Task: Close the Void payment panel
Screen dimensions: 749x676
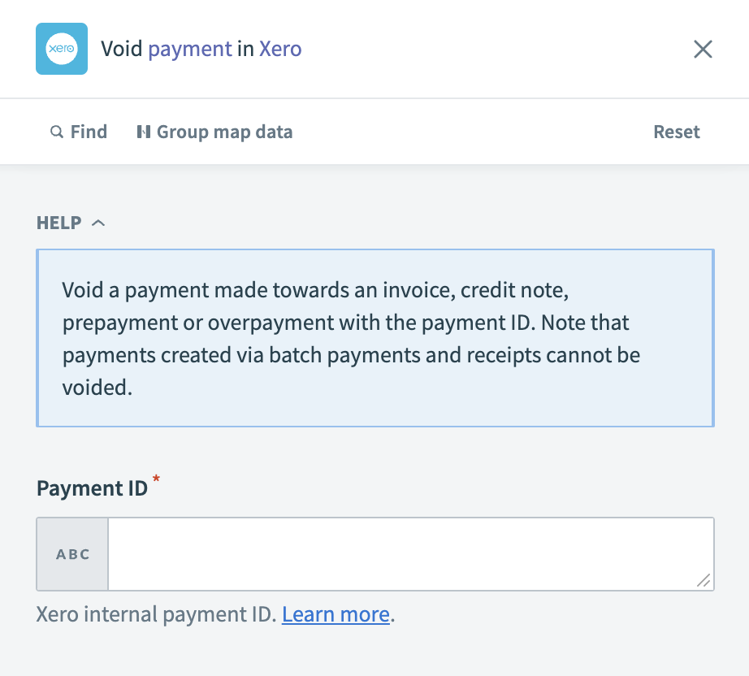Action: click(x=703, y=49)
